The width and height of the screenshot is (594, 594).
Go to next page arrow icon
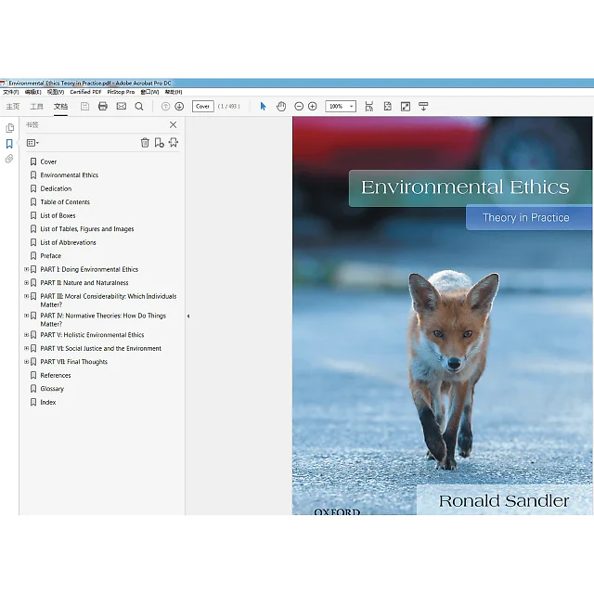pos(179,107)
